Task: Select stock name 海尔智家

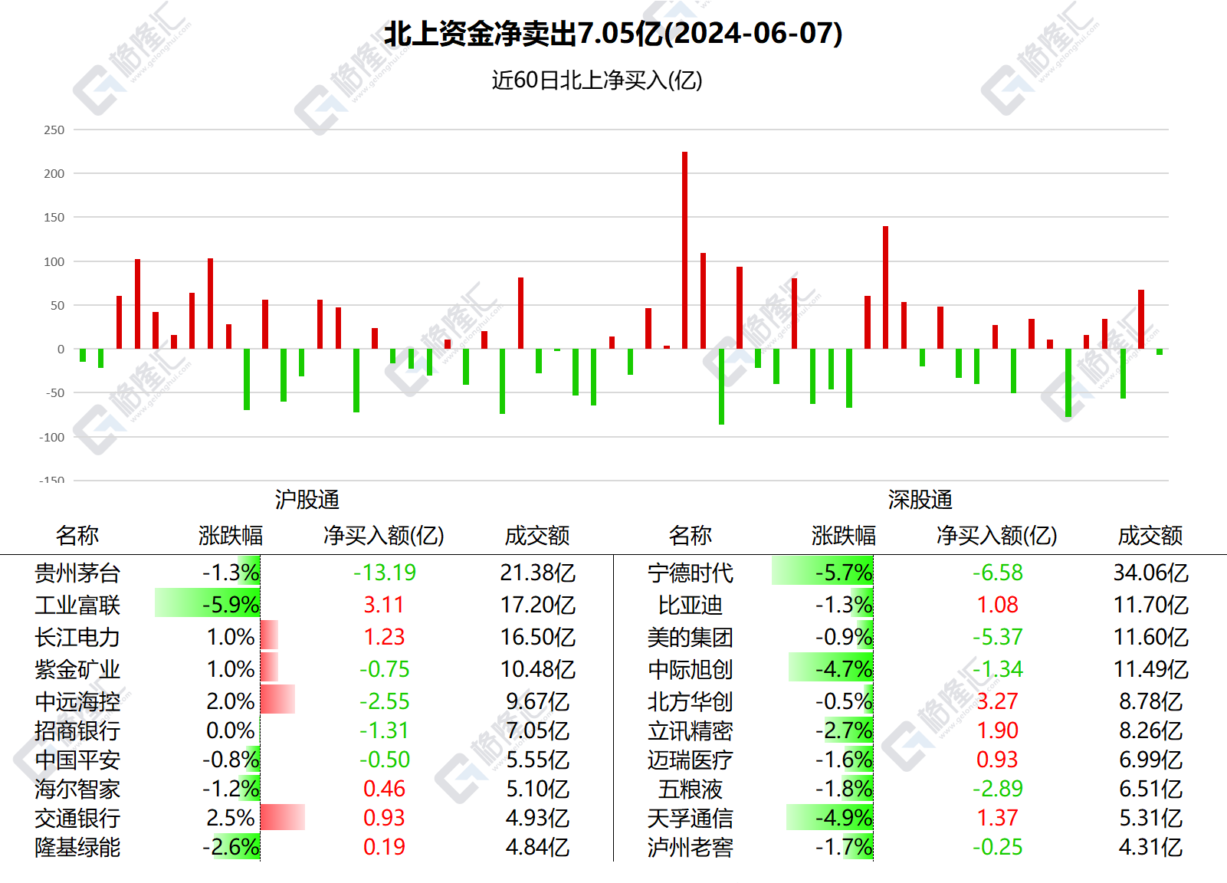Action: (77, 789)
